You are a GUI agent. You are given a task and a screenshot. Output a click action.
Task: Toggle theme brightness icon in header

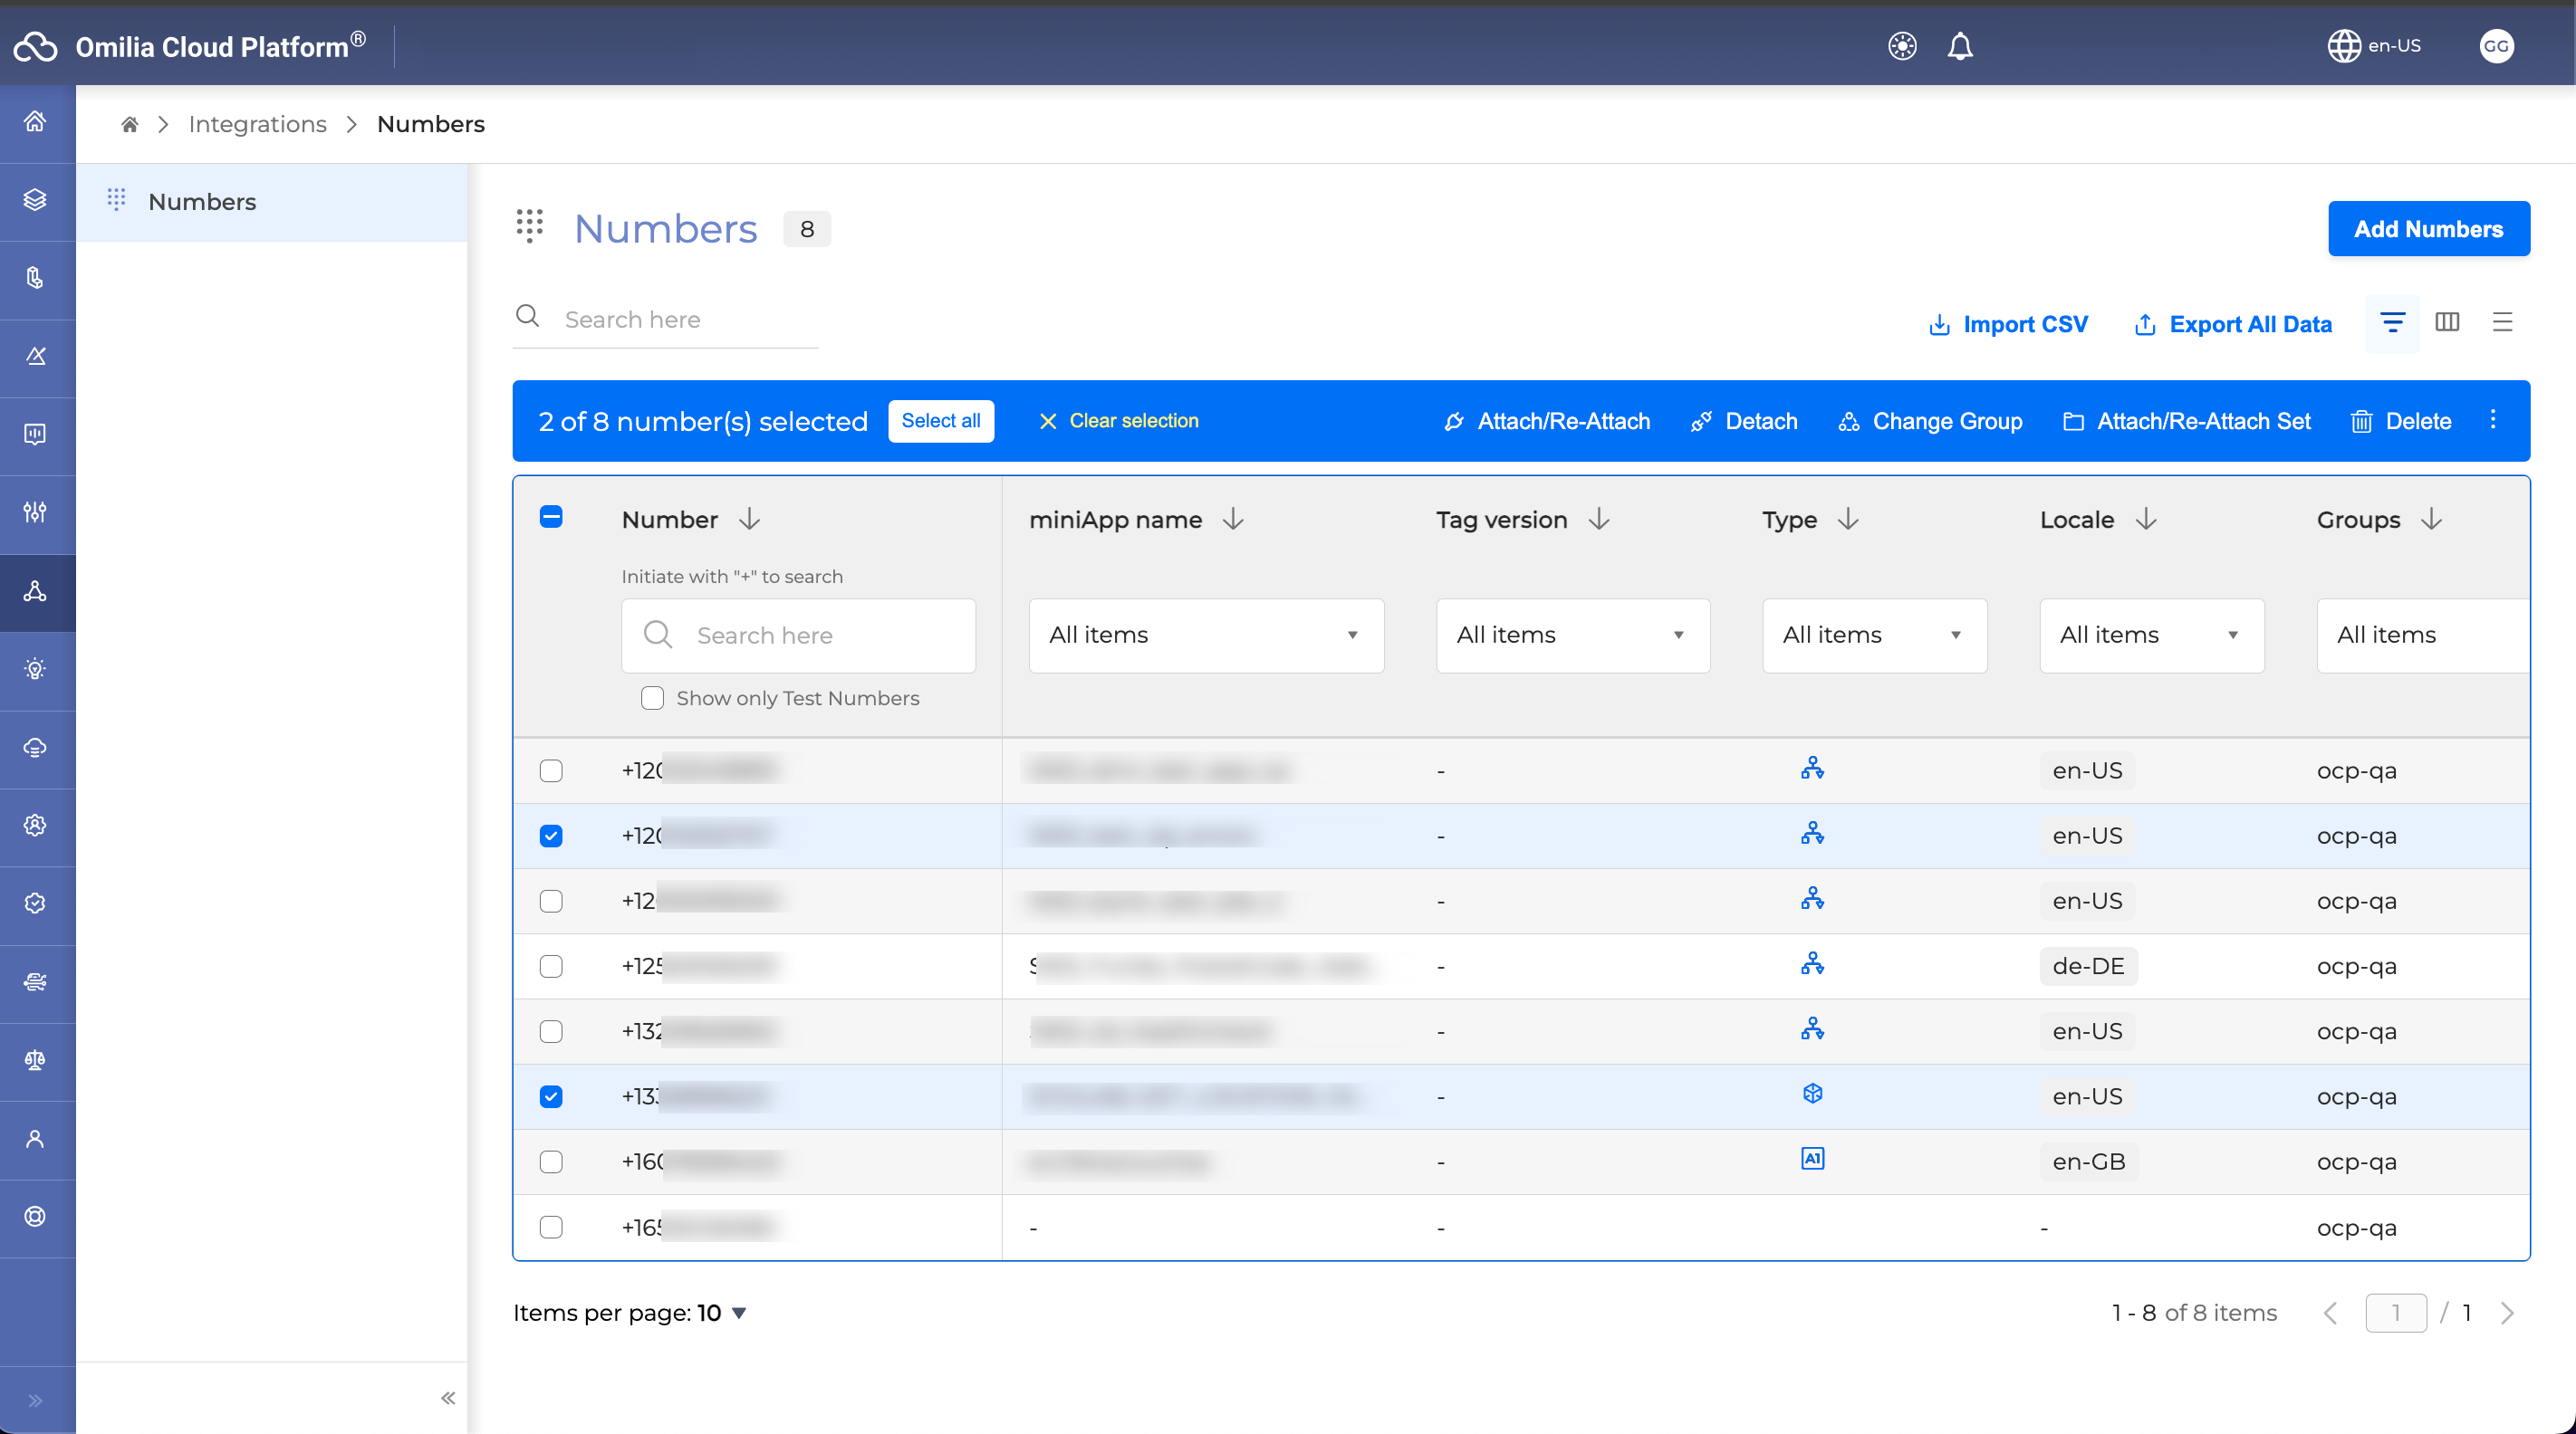point(1902,46)
